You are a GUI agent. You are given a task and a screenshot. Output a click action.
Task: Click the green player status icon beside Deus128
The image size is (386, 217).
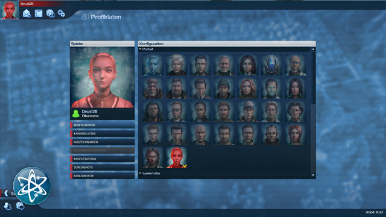point(76,114)
